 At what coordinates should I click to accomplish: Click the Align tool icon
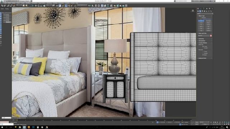coord(93,6)
